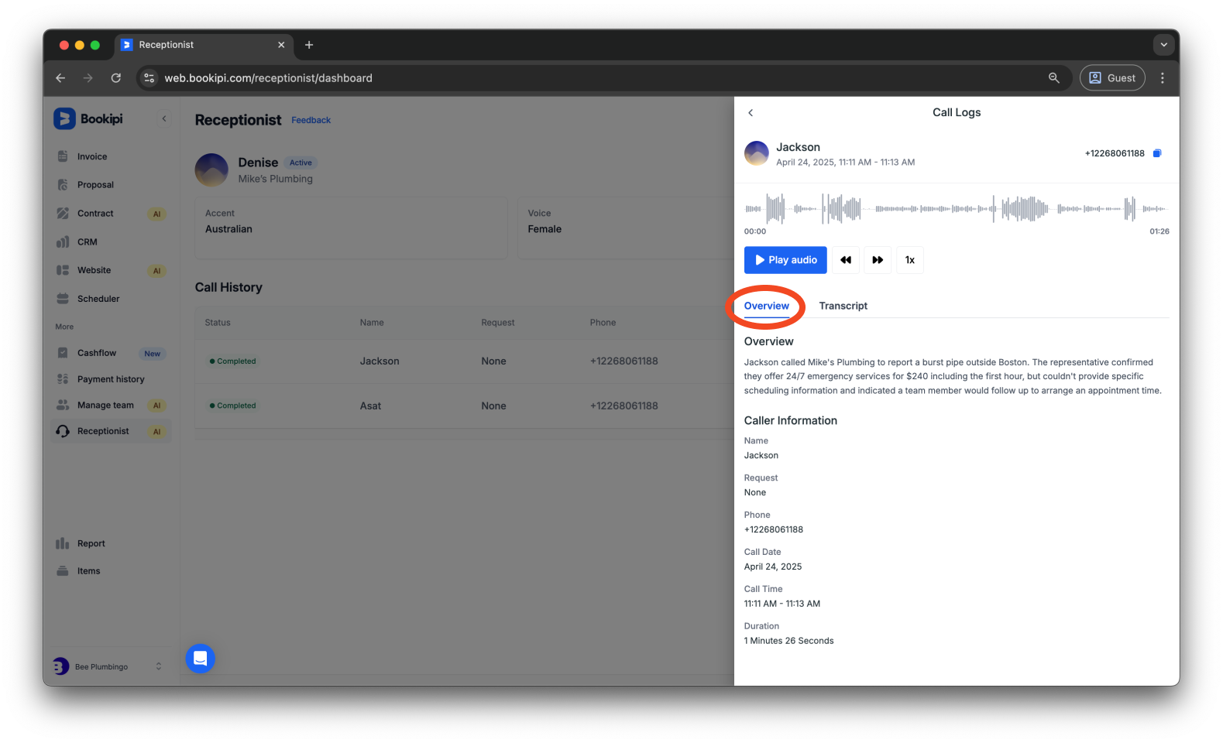Open the Payment history sidebar icon

click(63, 379)
